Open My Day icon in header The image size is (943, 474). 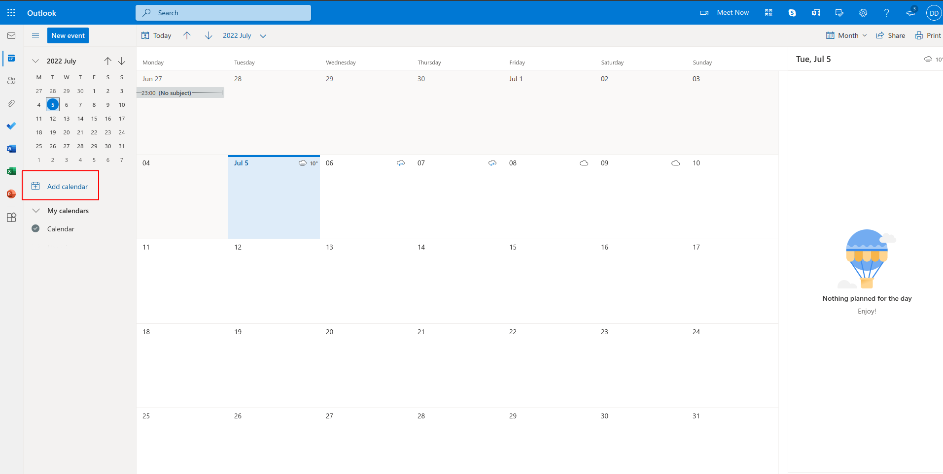(839, 13)
